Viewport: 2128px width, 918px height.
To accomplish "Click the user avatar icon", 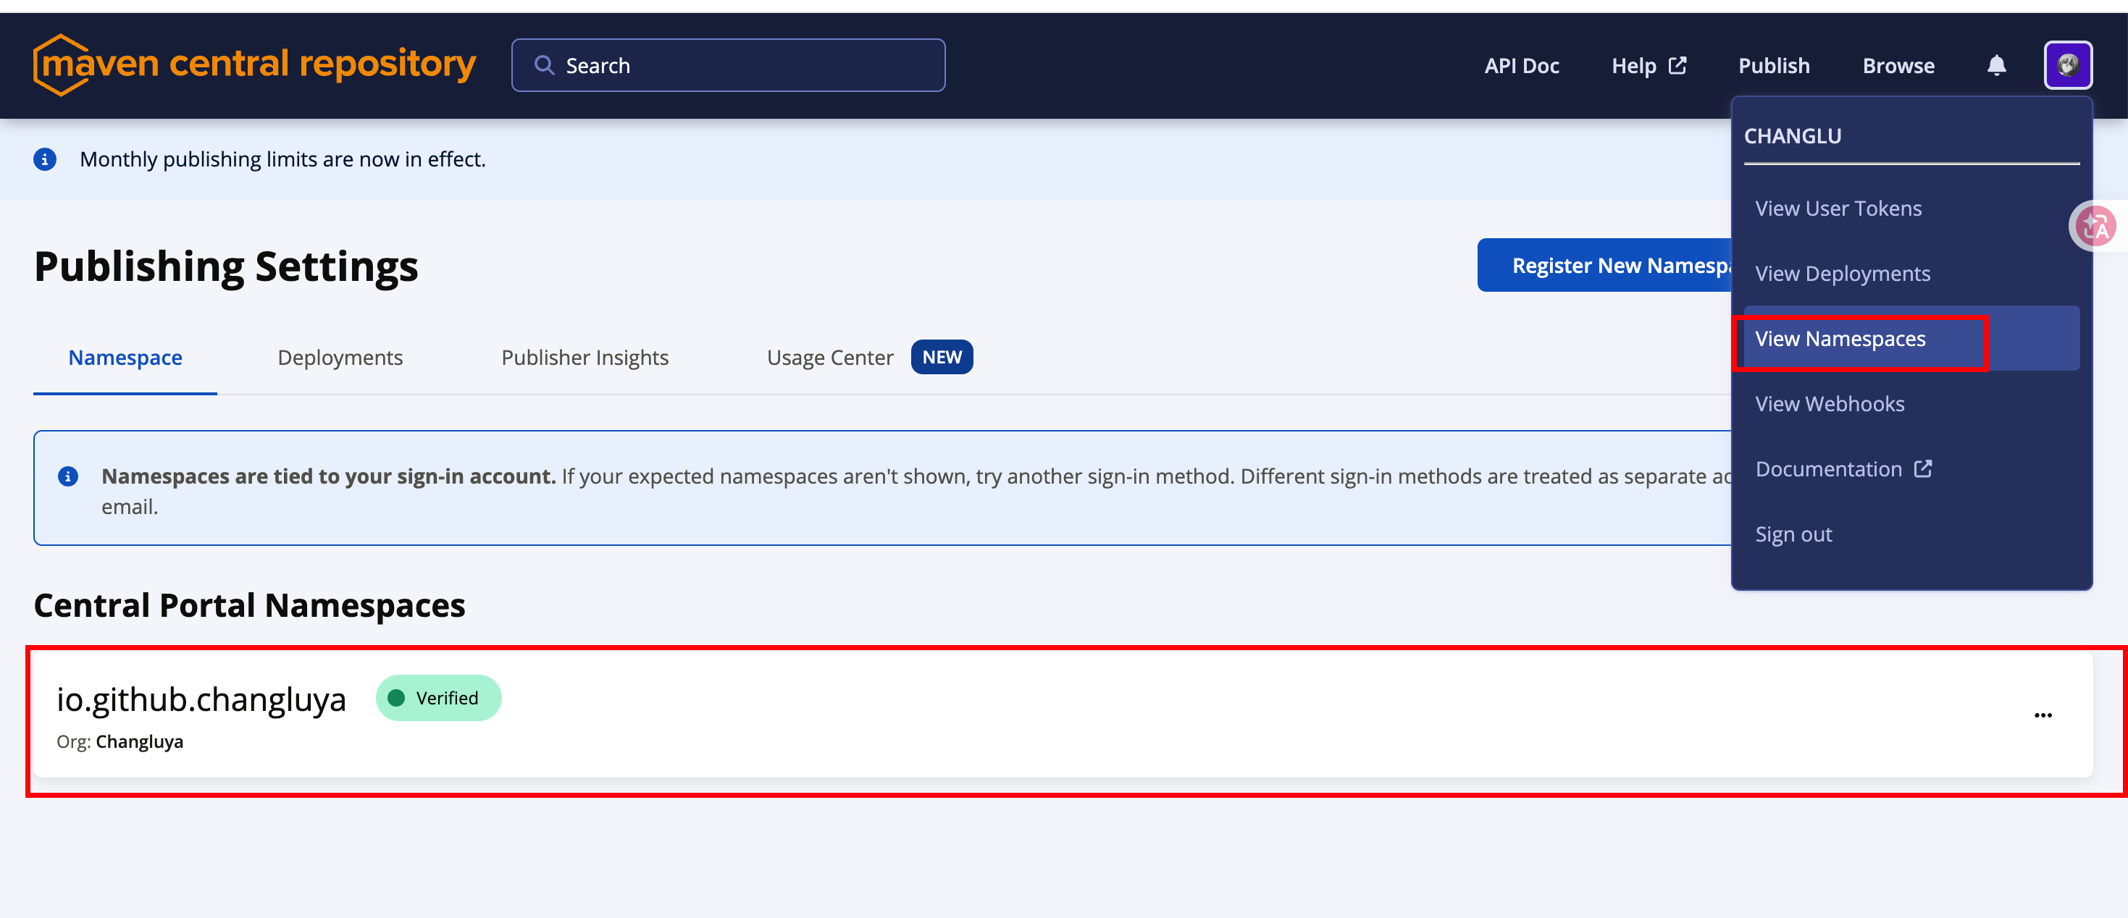I will (x=2067, y=65).
